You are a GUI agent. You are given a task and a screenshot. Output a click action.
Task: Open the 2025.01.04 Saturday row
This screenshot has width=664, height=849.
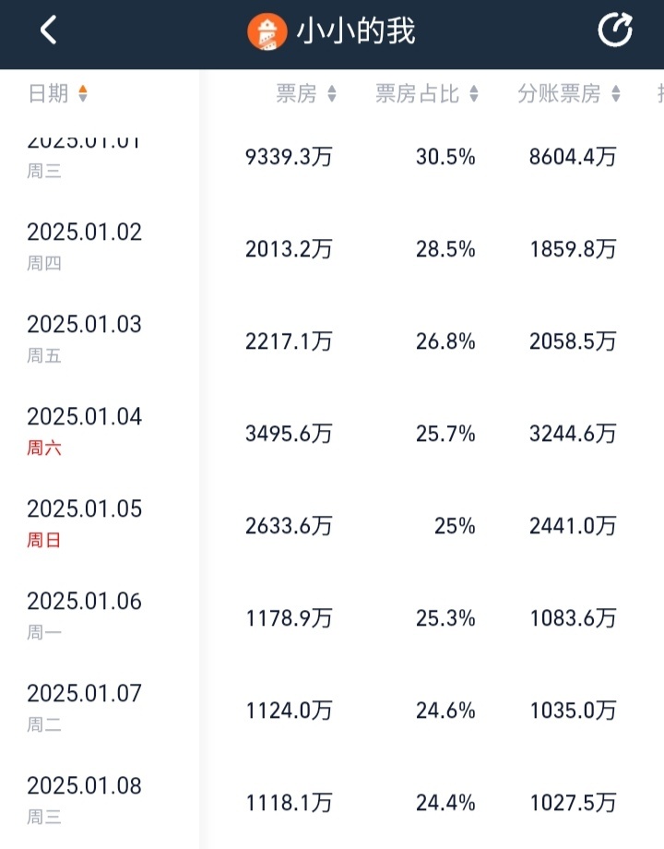[332, 433]
